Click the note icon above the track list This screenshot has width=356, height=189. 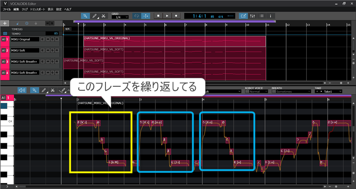click(18, 24)
